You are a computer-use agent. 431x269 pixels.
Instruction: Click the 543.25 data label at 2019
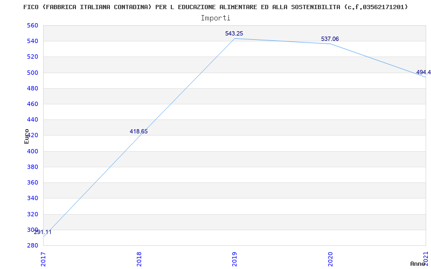pyautogui.click(x=234, y=33)
